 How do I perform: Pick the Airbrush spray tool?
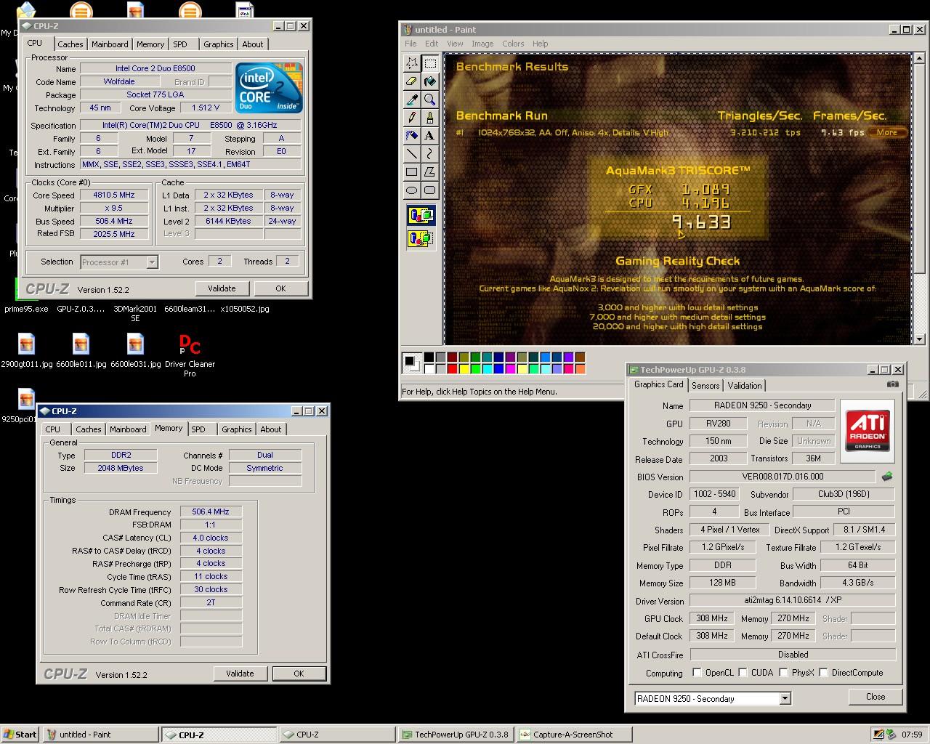coord(412,136)
